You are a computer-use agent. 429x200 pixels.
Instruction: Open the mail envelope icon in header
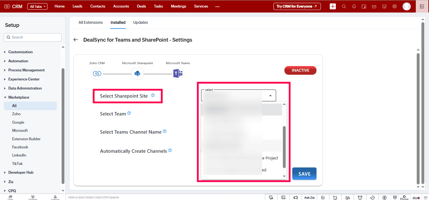click(x=374, y=6)
